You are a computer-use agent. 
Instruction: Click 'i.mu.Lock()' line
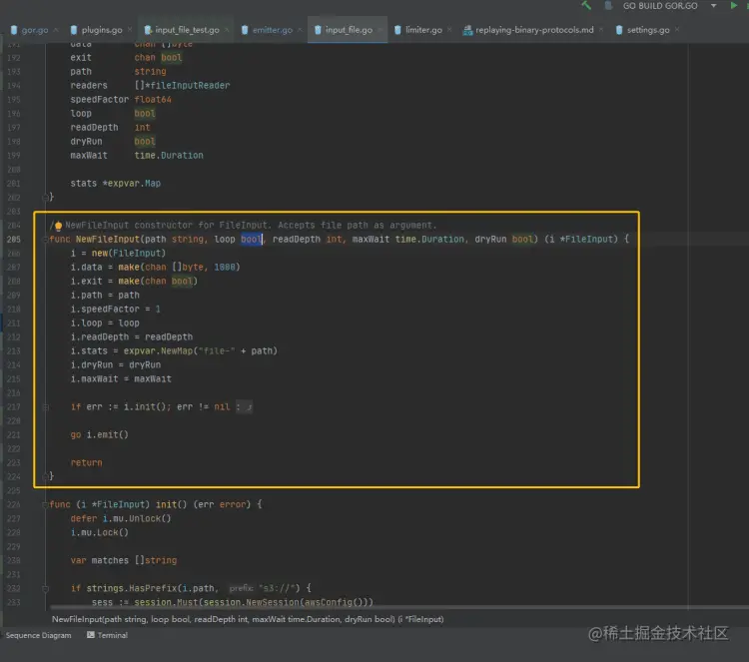click(x=99, y=532)
